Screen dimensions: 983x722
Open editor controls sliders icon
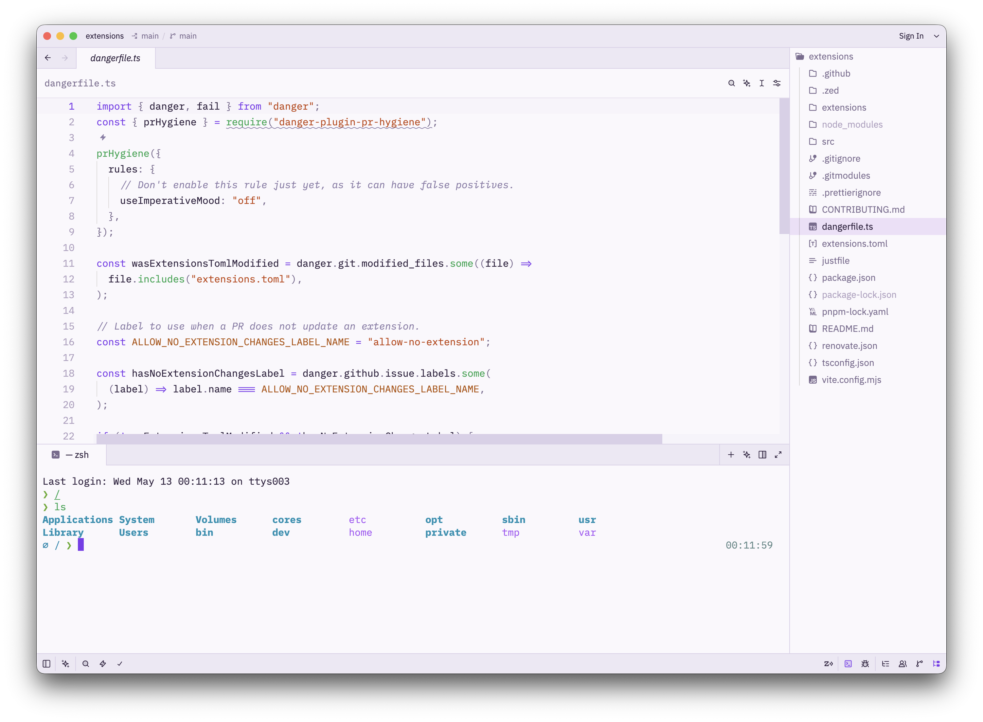pyautogui.click(x=777, y=83)
